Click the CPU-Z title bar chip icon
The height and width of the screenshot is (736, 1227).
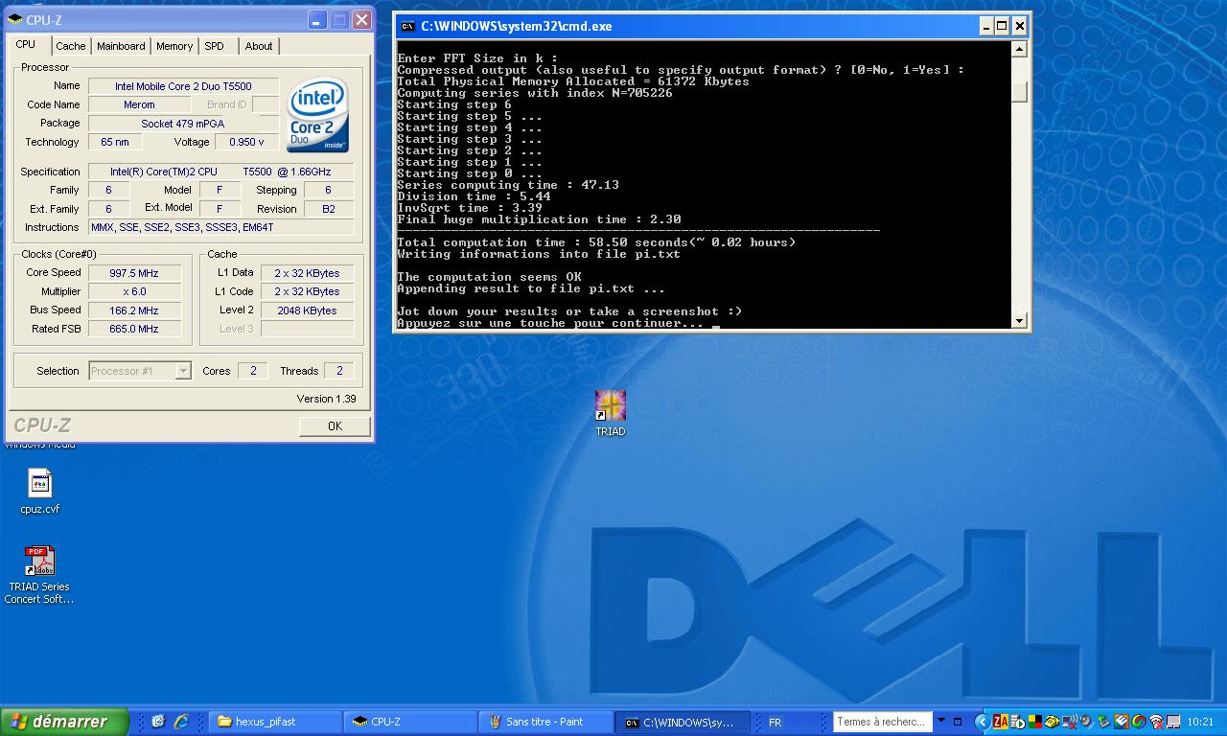coord(15,20)
